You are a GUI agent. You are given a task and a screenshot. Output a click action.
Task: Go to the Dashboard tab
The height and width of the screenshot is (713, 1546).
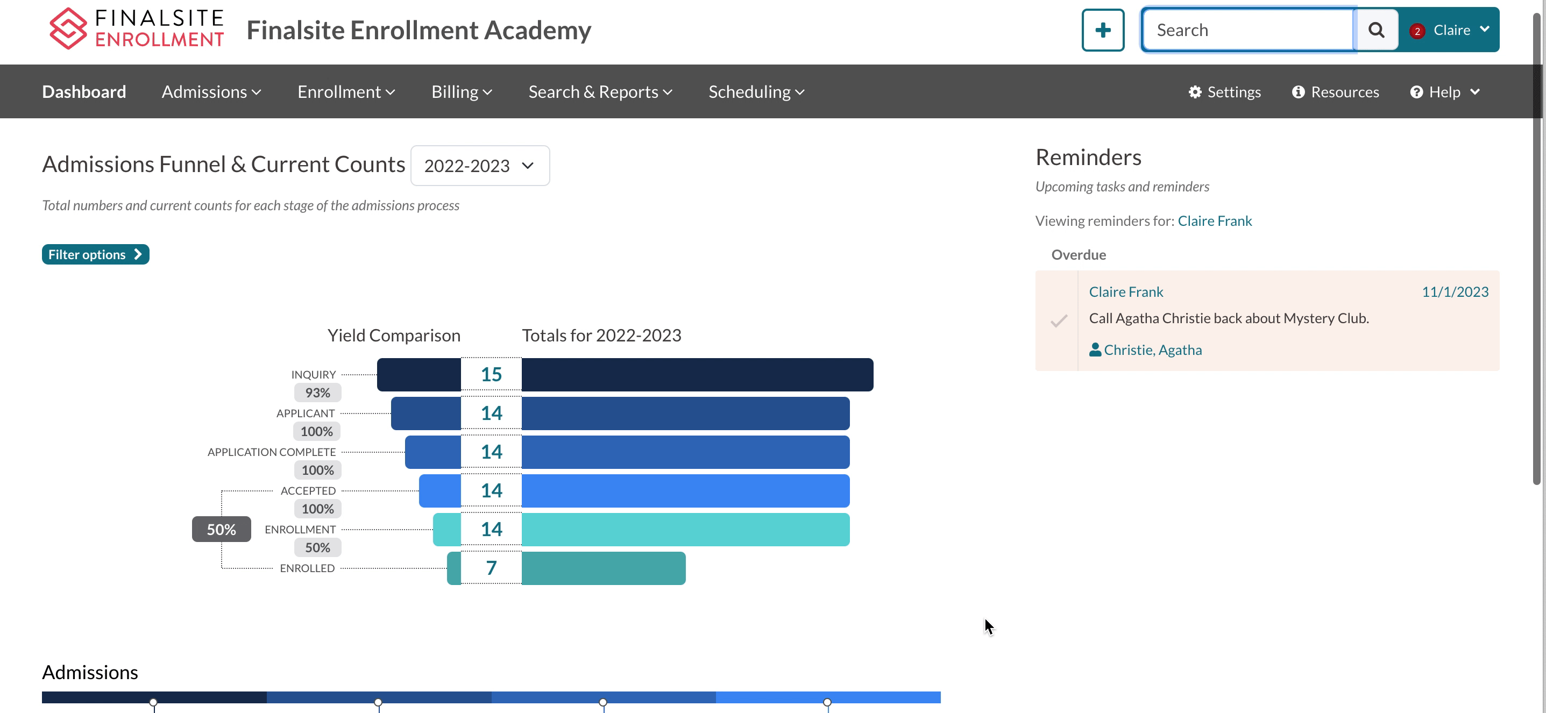84,92
